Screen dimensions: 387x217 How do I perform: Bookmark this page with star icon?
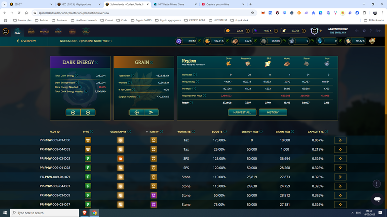(252, 13)
